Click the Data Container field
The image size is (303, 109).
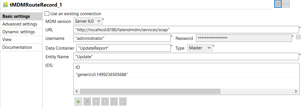coord(123,48)
